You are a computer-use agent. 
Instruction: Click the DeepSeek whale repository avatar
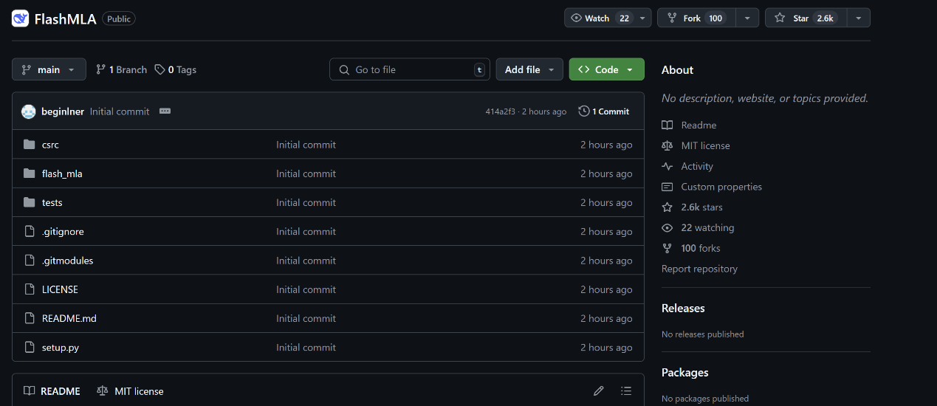pyautogui.click(x=21, y=18)
